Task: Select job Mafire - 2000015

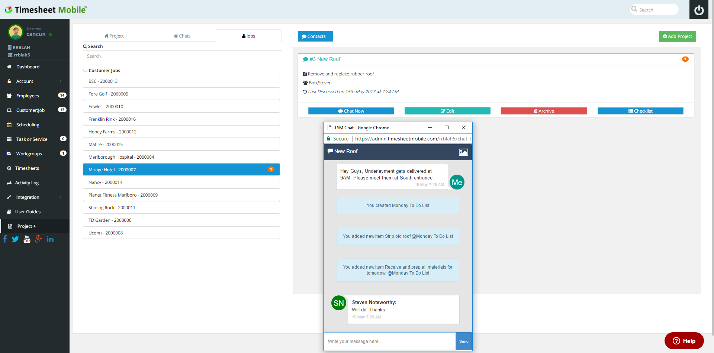Action: (181, 144)
